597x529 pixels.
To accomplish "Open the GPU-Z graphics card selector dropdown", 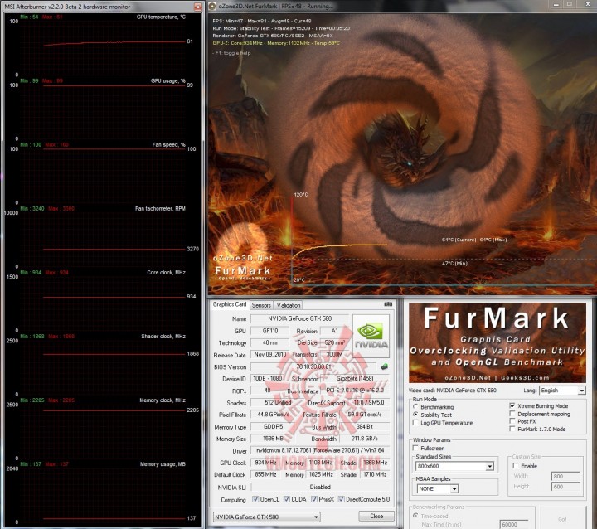I will point(266,517).
